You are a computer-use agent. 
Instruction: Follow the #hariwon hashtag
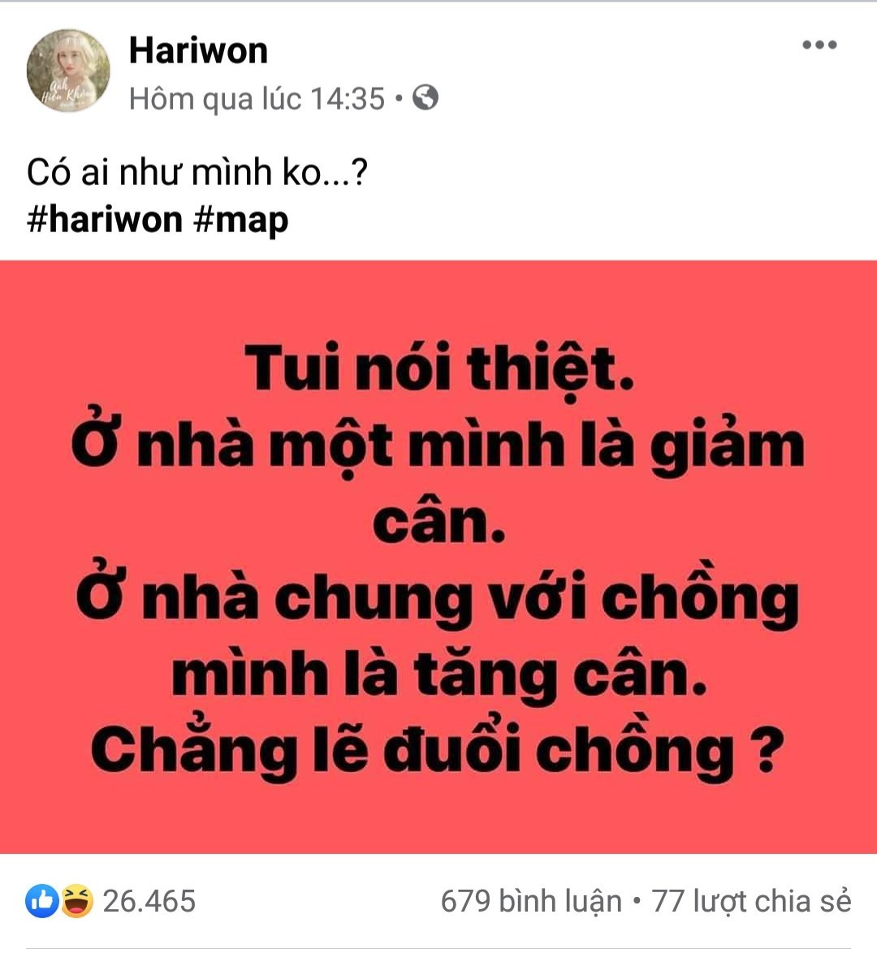click(104, 219)
